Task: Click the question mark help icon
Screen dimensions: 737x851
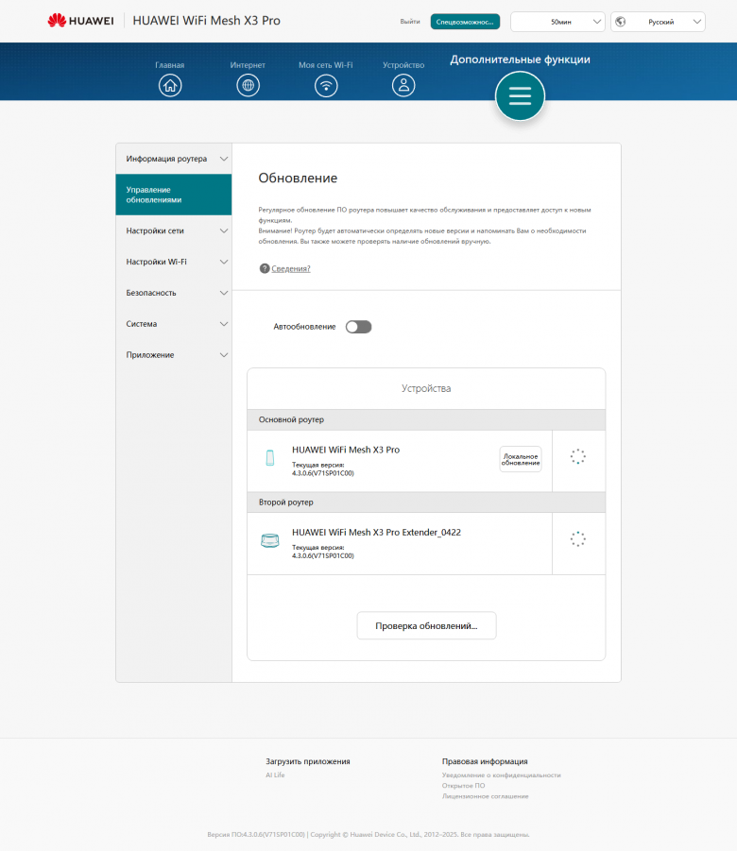Action: pos(265,268)
